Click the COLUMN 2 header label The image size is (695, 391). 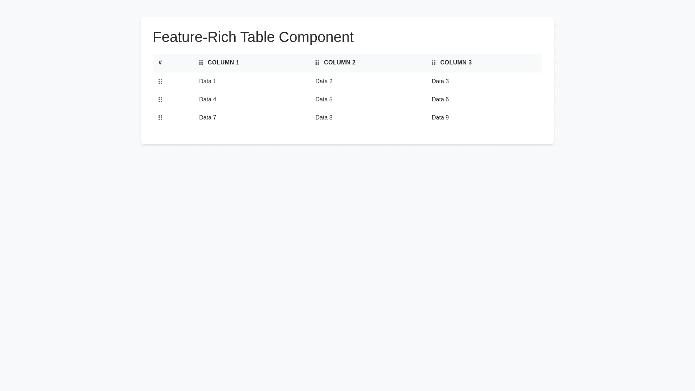coord(340,63)
